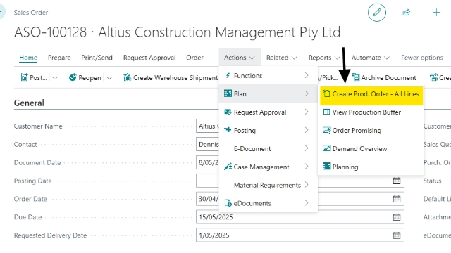This screenshot has width=451, height=253.
Task: Click the Functions lightning icon
Action: (228, 75)
